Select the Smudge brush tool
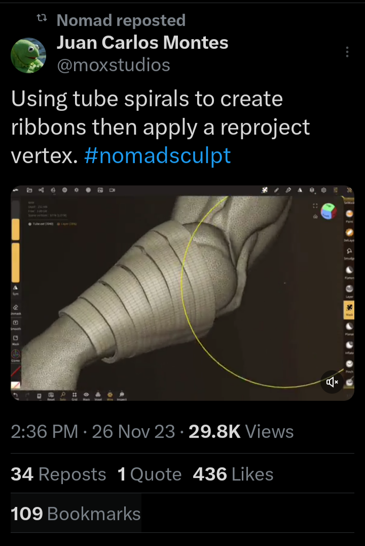The width and height of the screenshot is (365, 546). pos(349,251)
